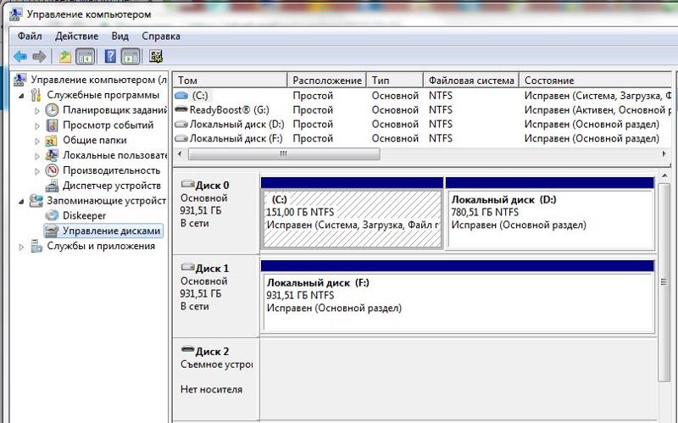Expand the Планировщик заданий node
The height and width of the screenshot is (423, 678).
click(x=37, y=111)
